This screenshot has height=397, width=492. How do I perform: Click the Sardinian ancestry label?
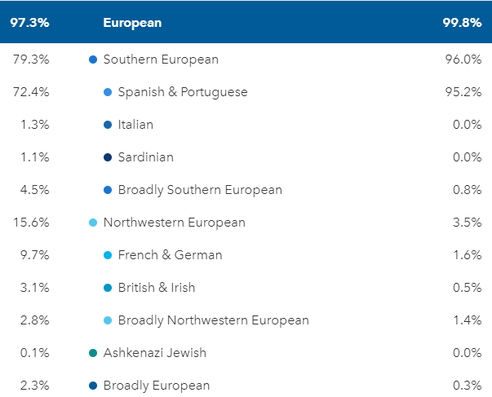(145, 157)
